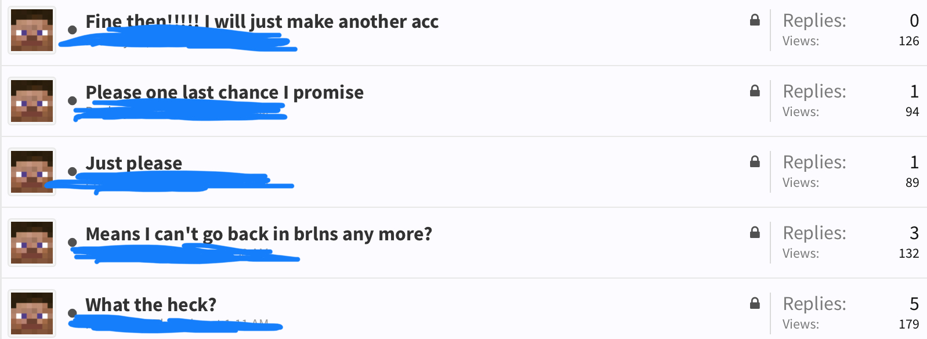Click avatar beside 'Fine then!!!!!' thread

tap(32, 30)
